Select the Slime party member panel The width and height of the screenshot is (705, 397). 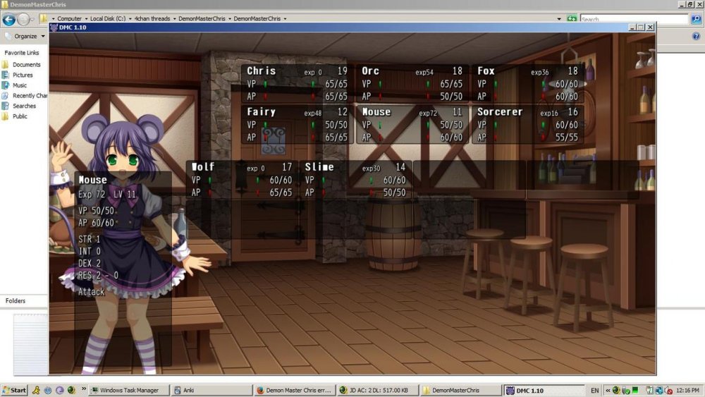click(355, 179)
